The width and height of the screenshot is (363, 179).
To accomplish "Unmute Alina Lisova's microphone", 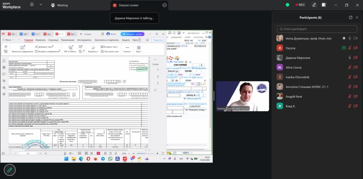I will pyautogui.click(x=350, y=67).
